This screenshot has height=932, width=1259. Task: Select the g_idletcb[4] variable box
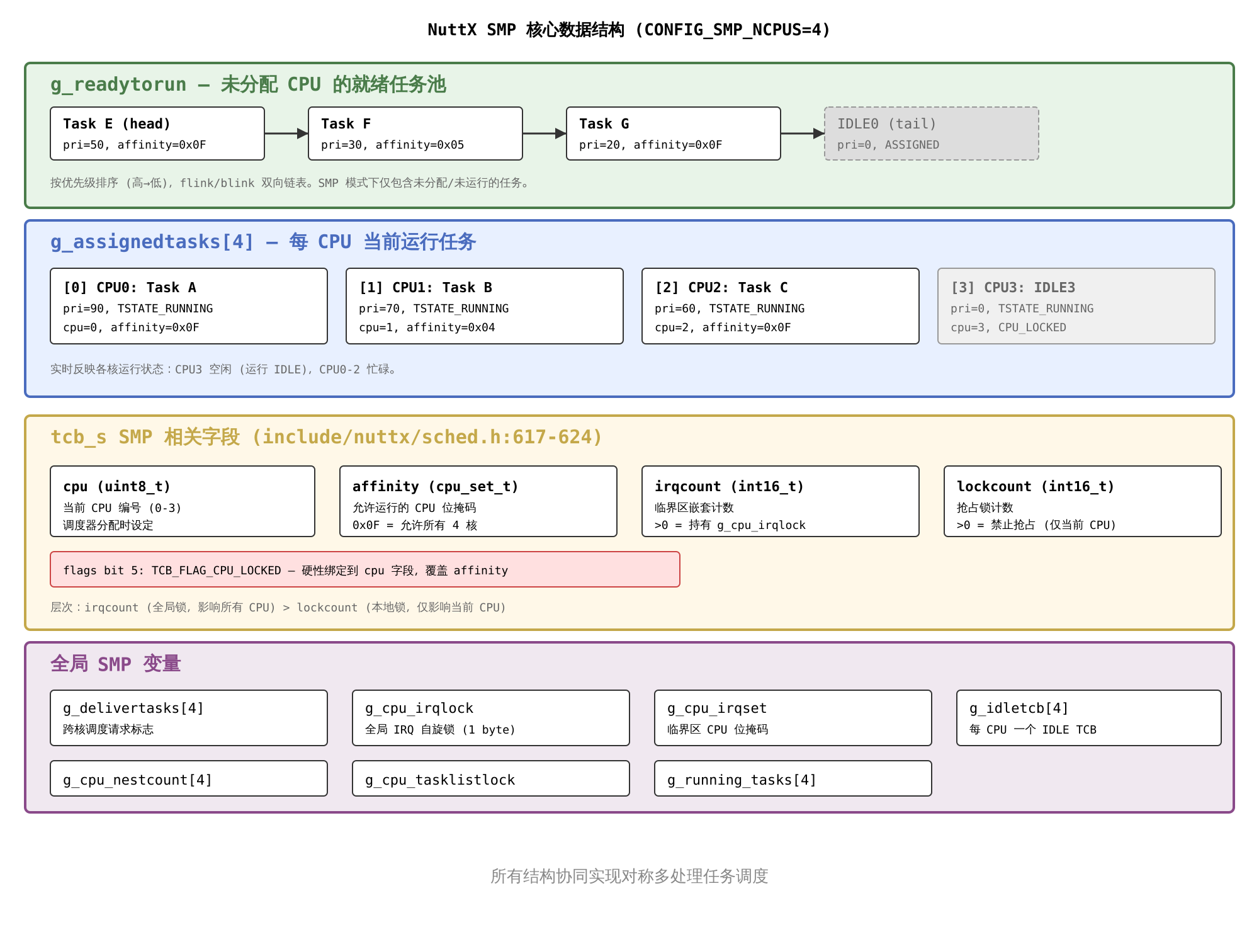coord(1089,718)
